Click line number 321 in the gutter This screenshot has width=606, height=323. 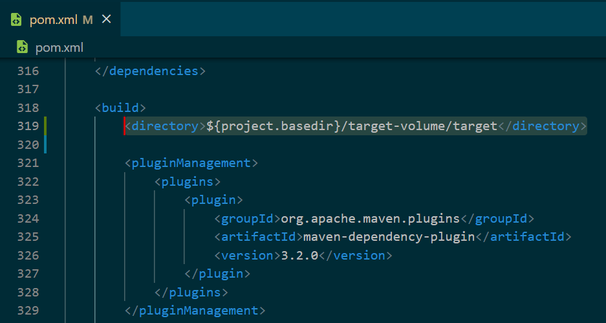click(28, 162)
